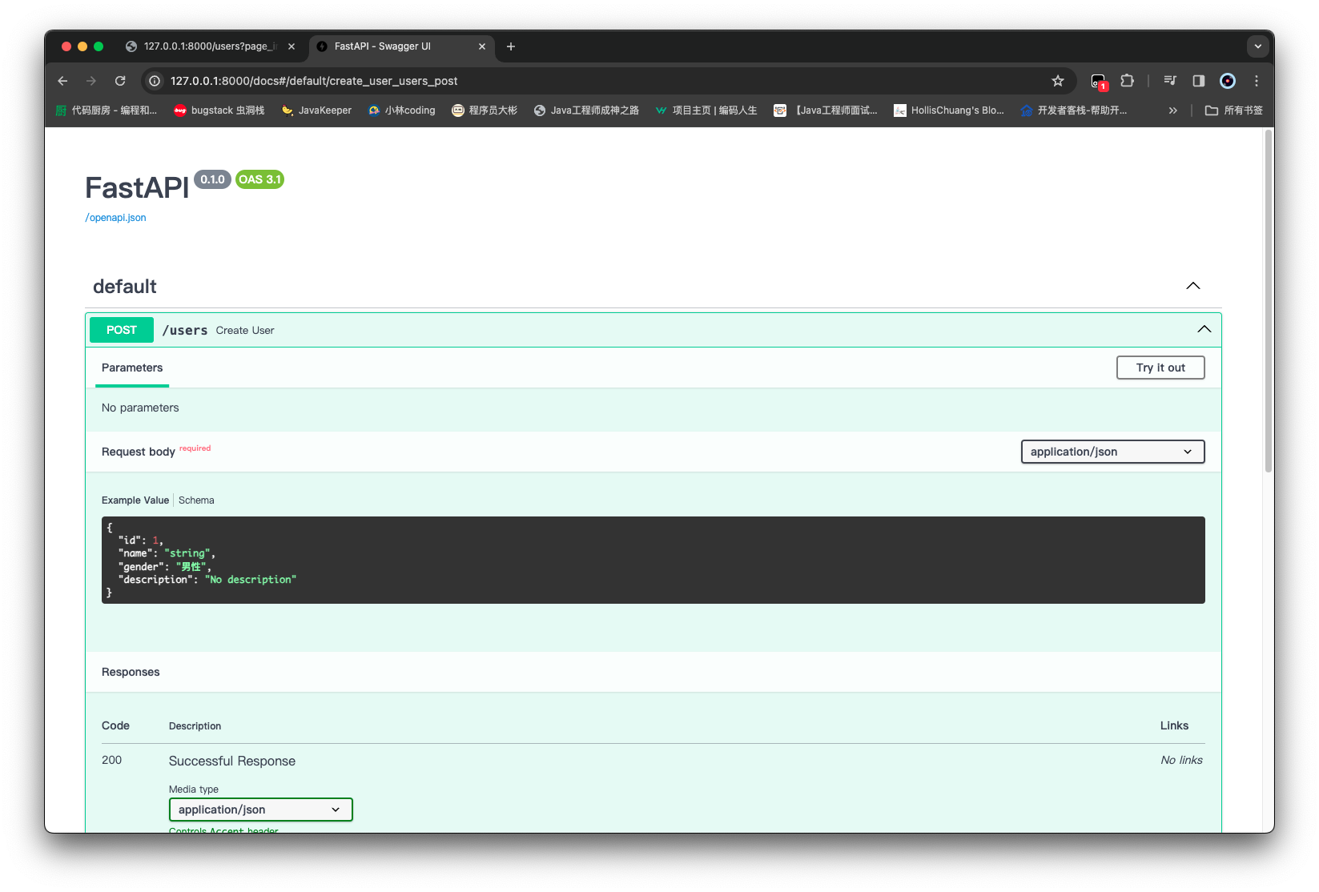Viewport: 1319px width, 892px height.
Task: Open the tab search dropdown
Action: pos(1258,46)
